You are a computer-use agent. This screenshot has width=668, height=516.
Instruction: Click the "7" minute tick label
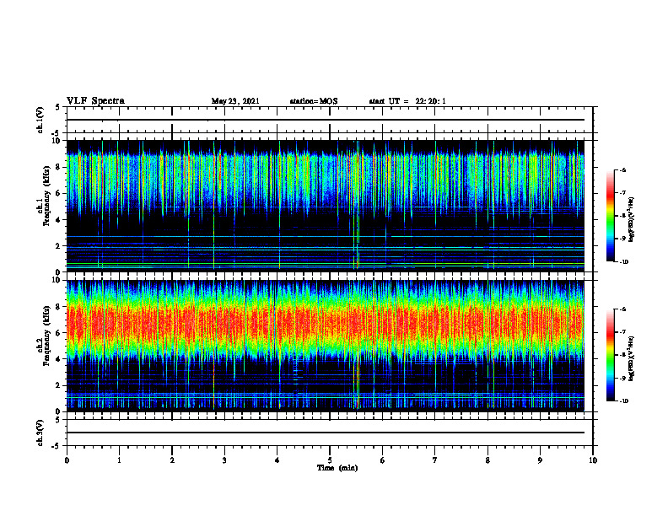435,460
